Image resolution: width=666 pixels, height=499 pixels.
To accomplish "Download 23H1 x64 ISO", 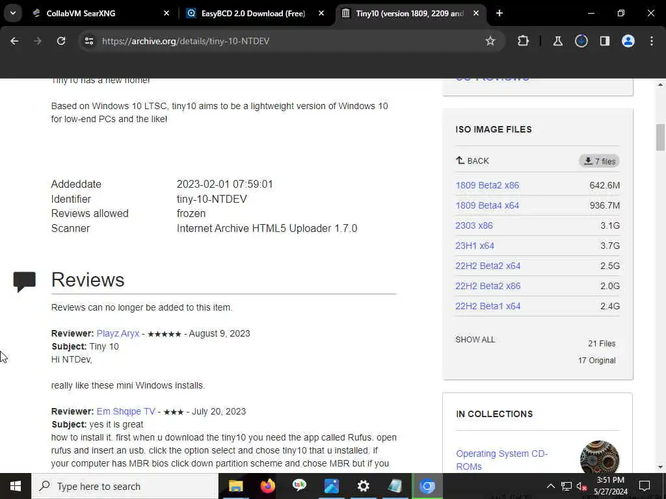I will pos(475,246).
